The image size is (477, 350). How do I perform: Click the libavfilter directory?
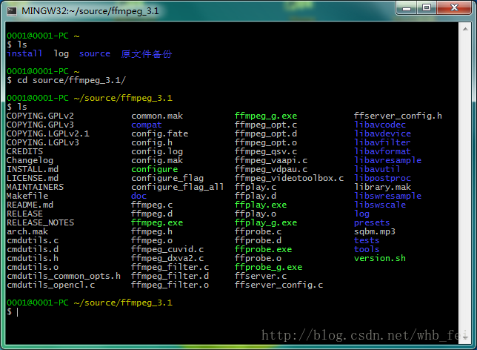382,142
